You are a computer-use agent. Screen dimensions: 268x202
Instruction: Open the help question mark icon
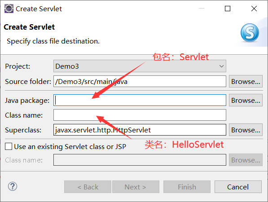point(13,186)
